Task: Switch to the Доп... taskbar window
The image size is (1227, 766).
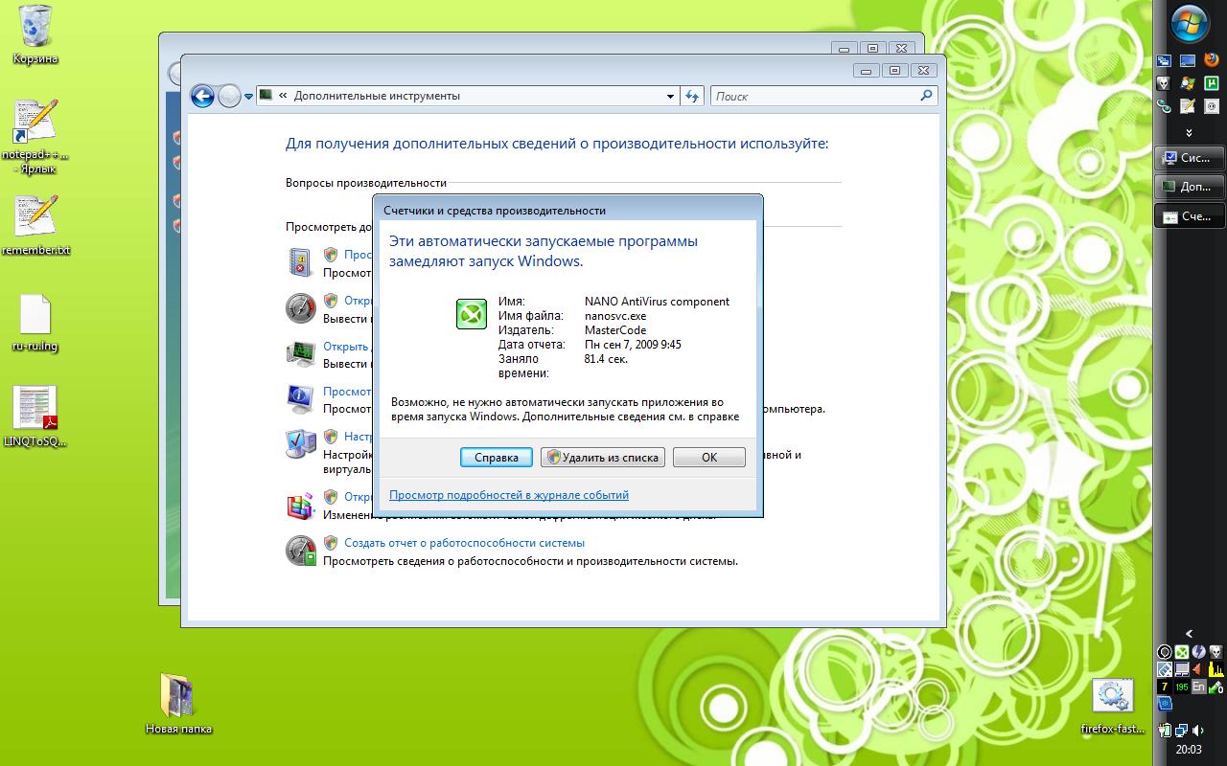Action: coord(1190,187)
